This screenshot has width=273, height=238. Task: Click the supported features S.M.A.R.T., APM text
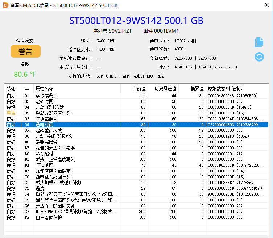pos(130,76)
